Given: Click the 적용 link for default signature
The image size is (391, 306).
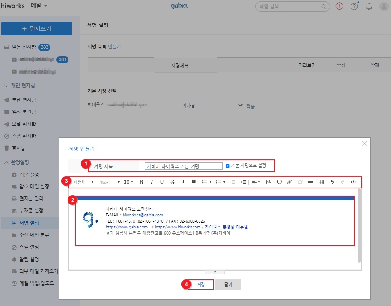Looking at the screenshot, I should pos(250,106).
